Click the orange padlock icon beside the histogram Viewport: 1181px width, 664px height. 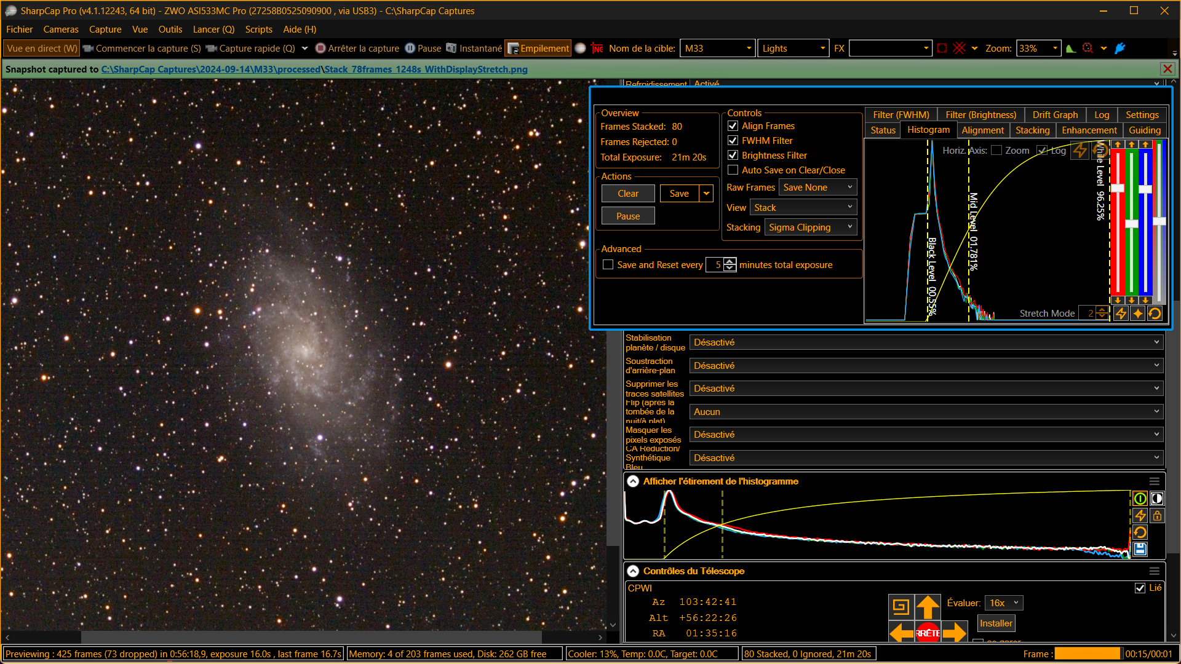tap(1157, 515)
